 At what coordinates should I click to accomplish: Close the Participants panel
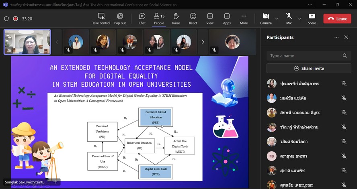tap(346, 37)
